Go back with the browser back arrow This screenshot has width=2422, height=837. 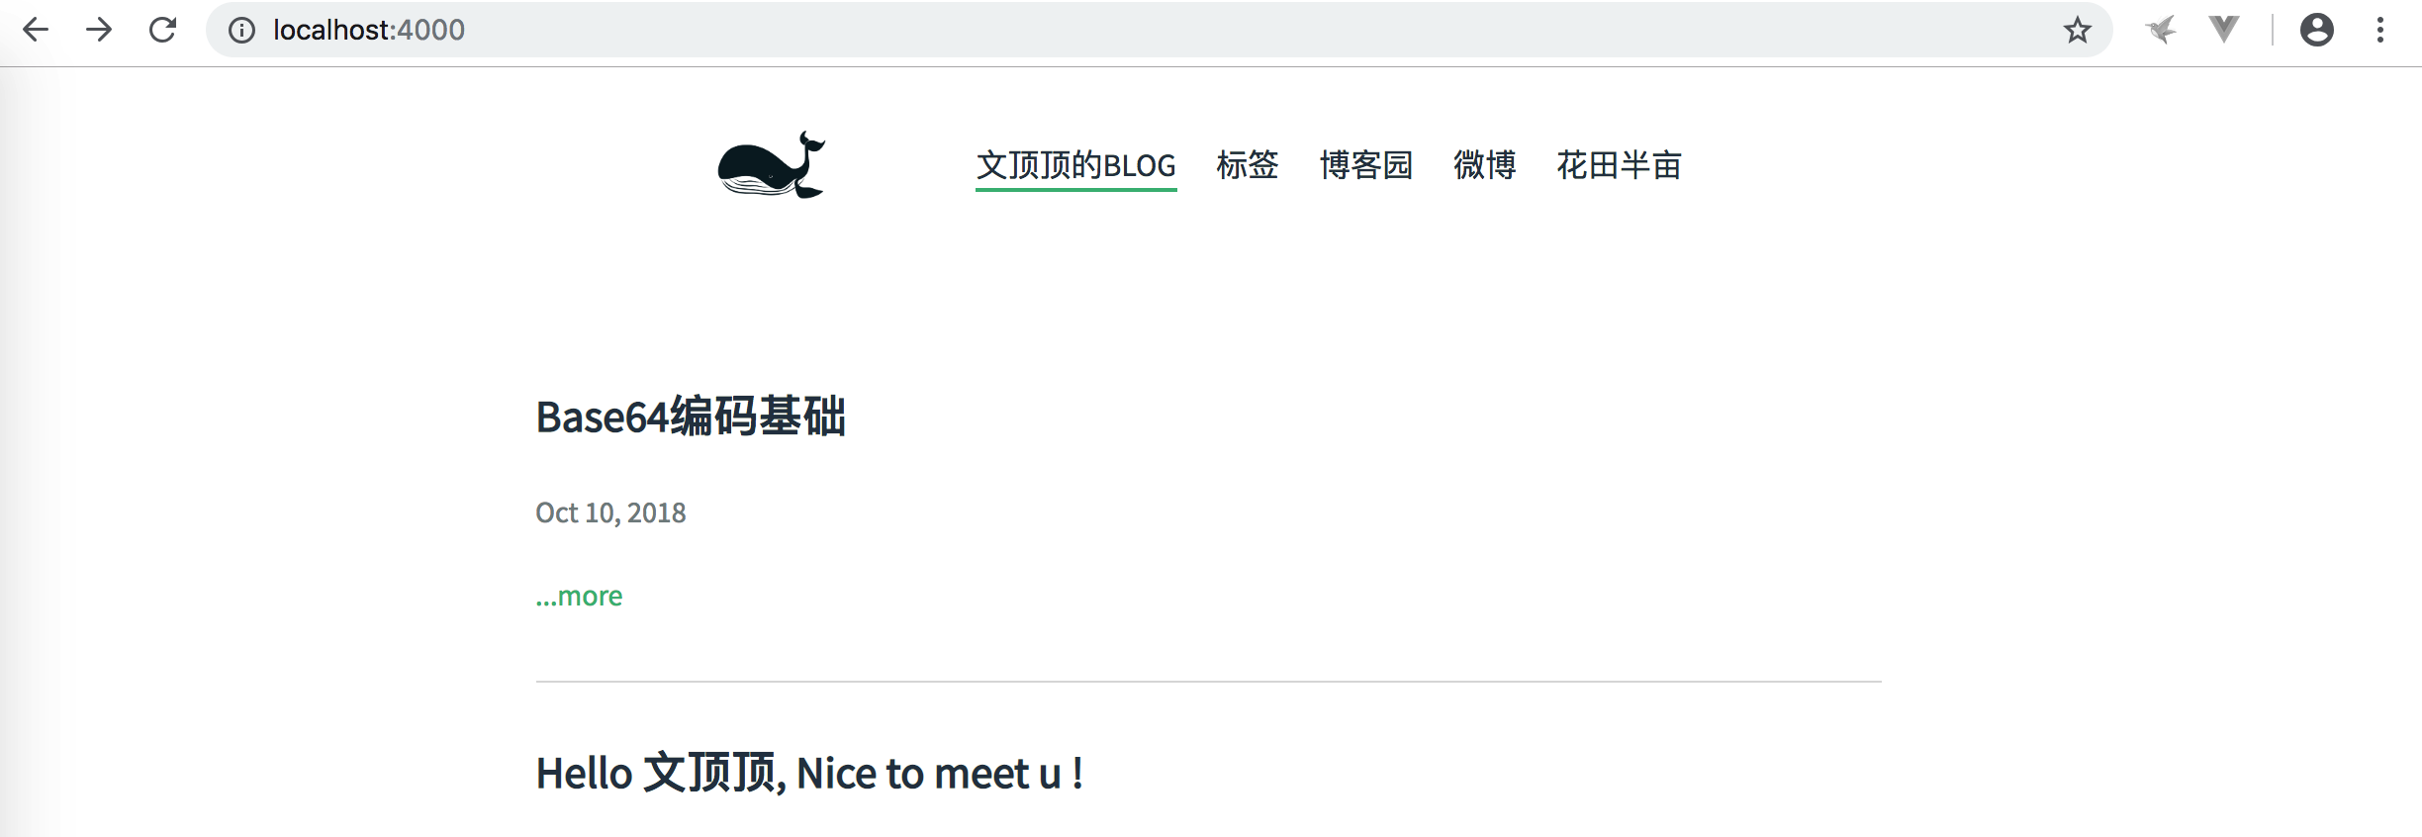click(36, 30)
